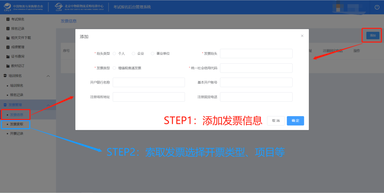Open 发票索取 in the sidebar
Image resolution: width=384 pixels, height=193 pixels.
[17, 124]
